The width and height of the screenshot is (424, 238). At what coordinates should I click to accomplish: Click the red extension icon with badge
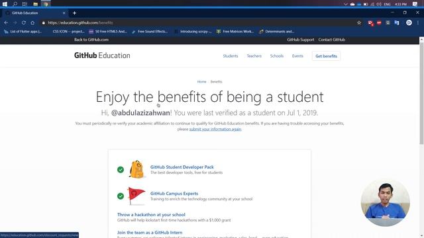[x=370, y=23]
